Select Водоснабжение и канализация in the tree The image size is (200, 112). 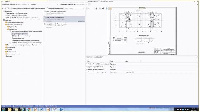(22, 36)
